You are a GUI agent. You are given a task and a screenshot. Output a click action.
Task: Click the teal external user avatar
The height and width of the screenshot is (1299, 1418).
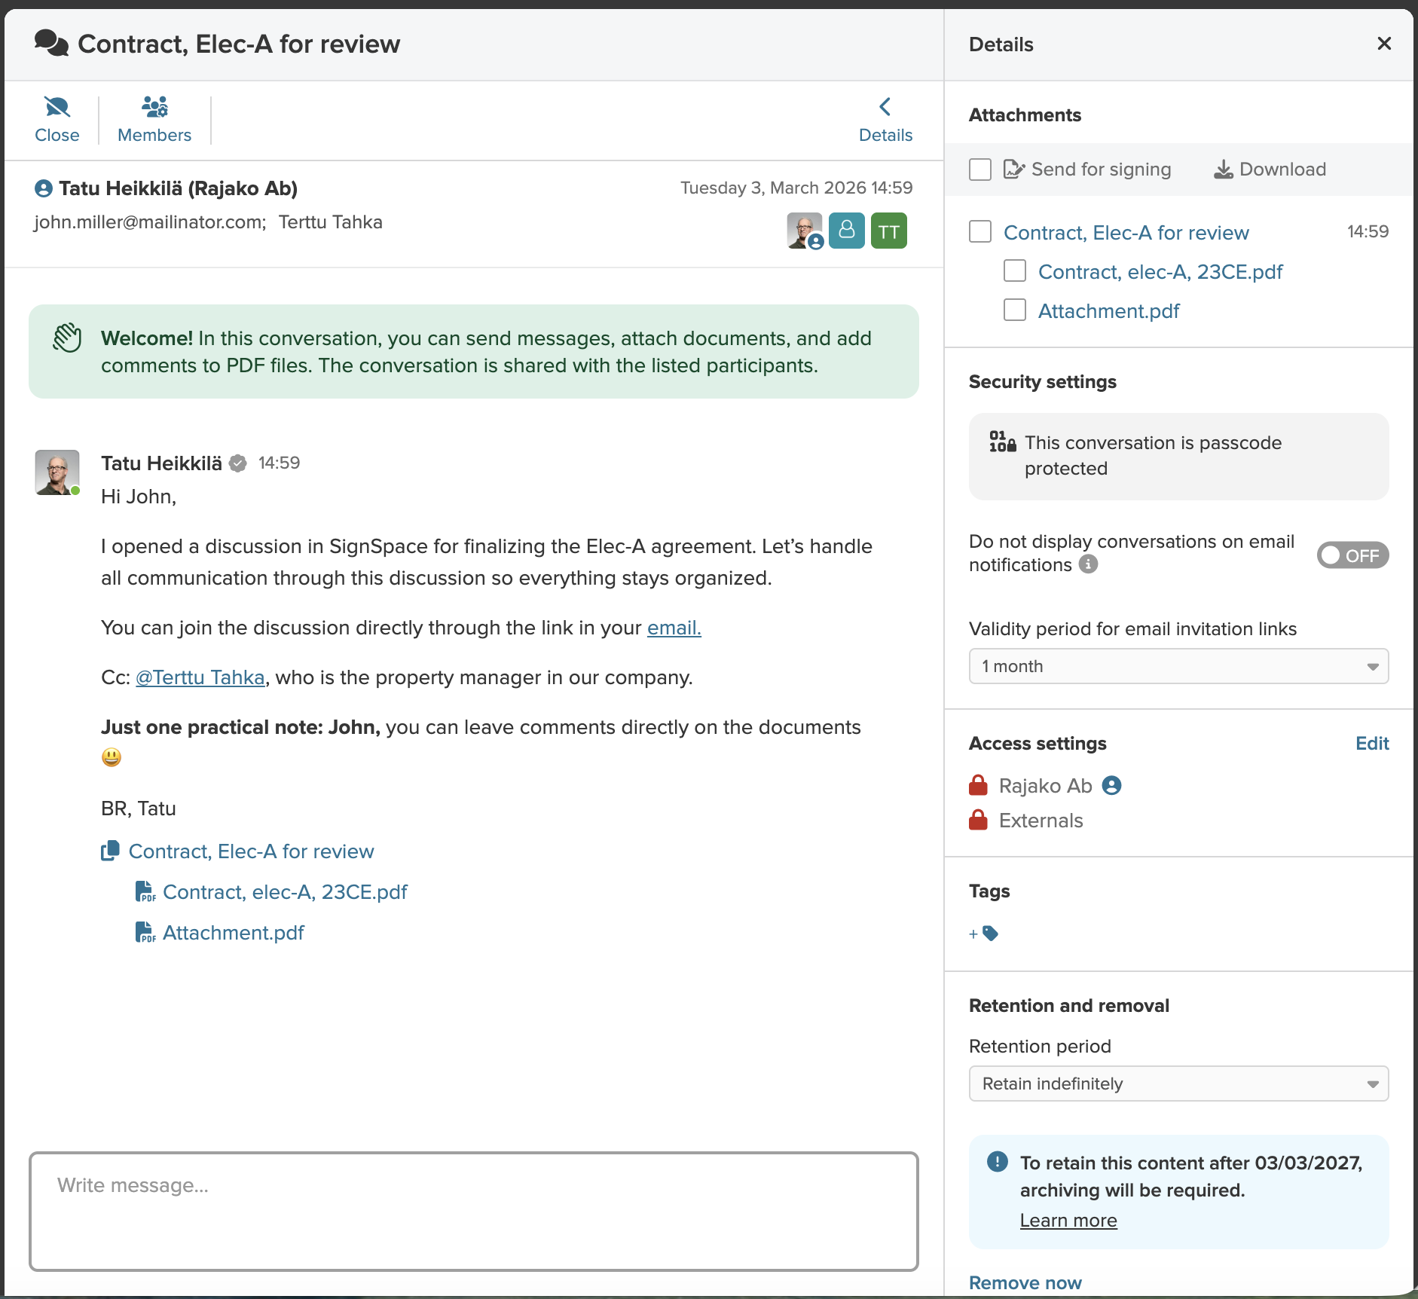tap(847, 231)
